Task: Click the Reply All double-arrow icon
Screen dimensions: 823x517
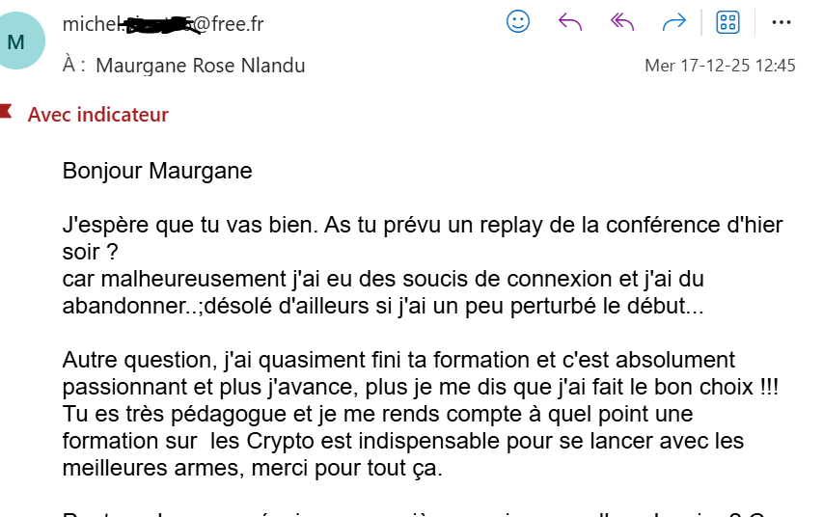Action: 622,22
